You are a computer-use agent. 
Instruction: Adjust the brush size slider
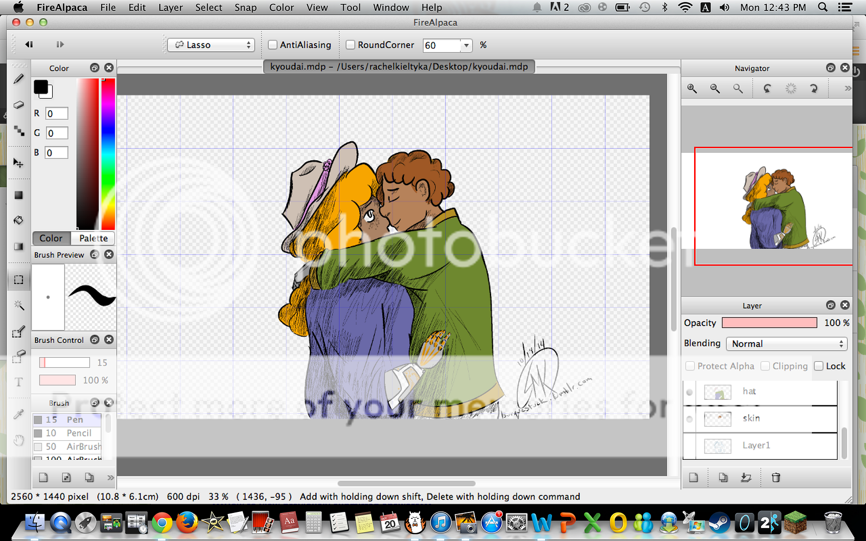pyautogui.click(x=64, y=362)
